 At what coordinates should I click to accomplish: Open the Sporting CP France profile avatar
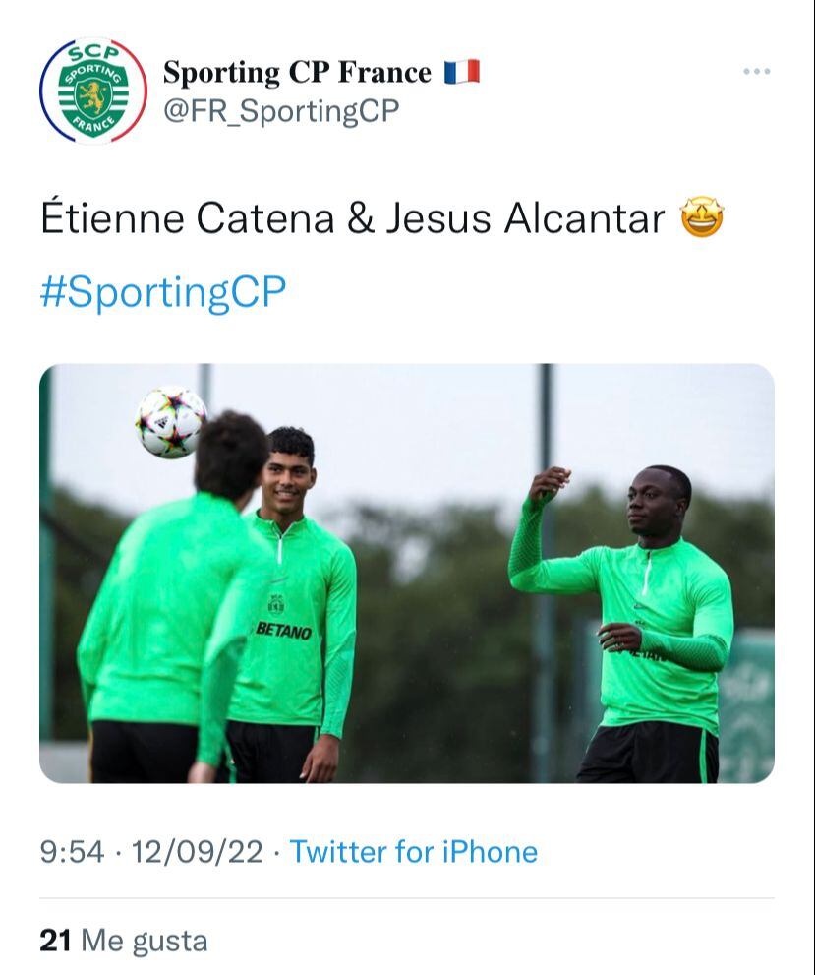(x=92, y=91)
